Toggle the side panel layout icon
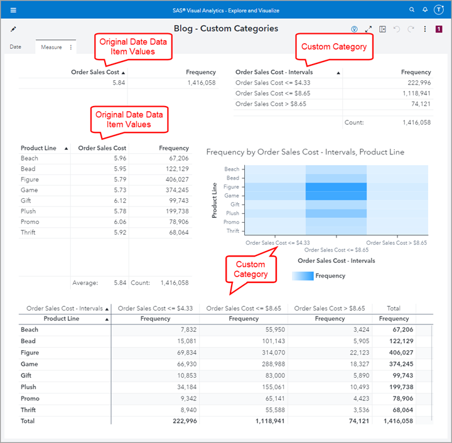This screenshot has width=452, height=443. [382, 29]
